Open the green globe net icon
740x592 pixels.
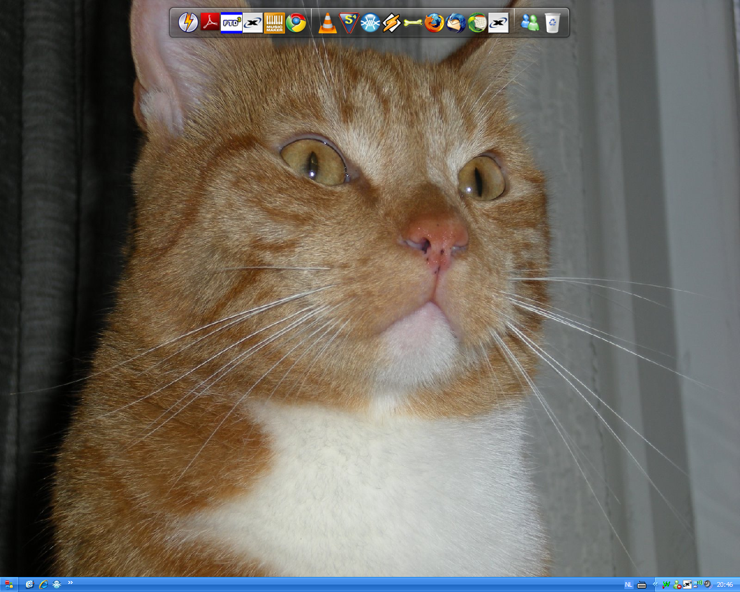click(477, 23)
